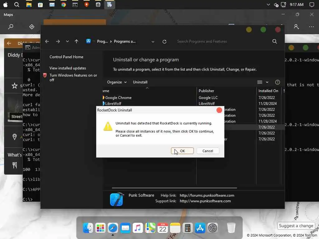Launch Google Chrome from the top taskbar
This screenshot has height=239, width=319.
click(64, 4)
